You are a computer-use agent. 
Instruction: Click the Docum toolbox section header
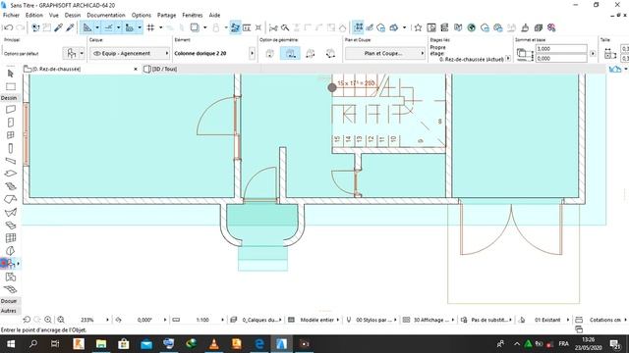9,301
